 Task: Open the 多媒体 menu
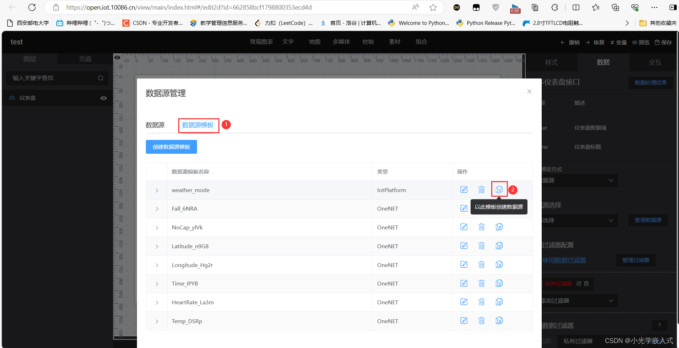(341, 42)
